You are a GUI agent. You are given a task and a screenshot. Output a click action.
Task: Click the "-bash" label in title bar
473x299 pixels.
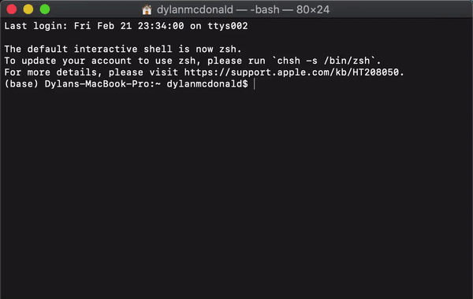click(264, 9)
